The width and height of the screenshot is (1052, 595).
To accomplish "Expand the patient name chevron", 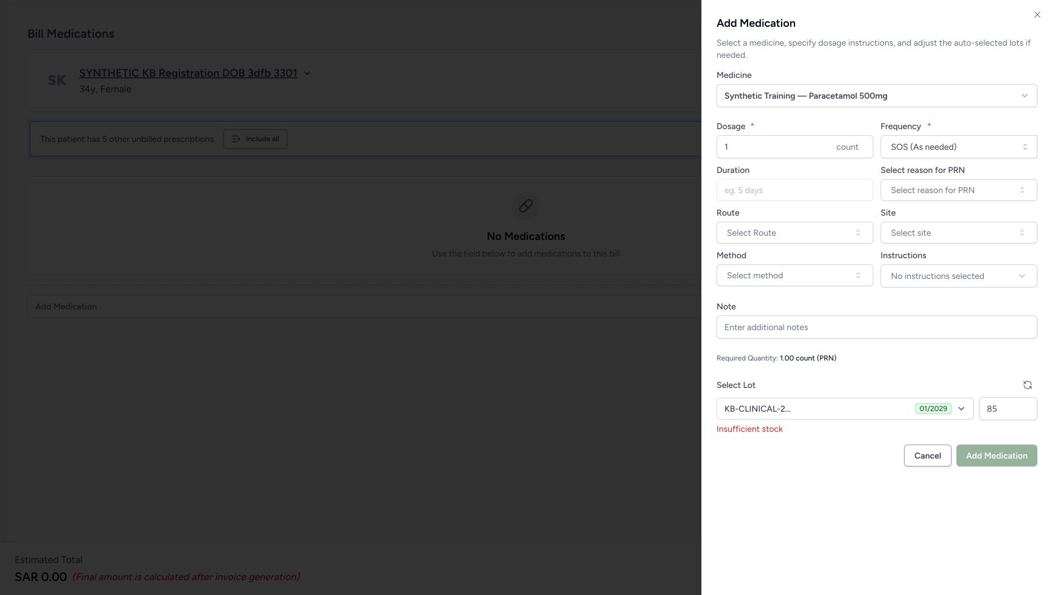I will pos(307,73).
